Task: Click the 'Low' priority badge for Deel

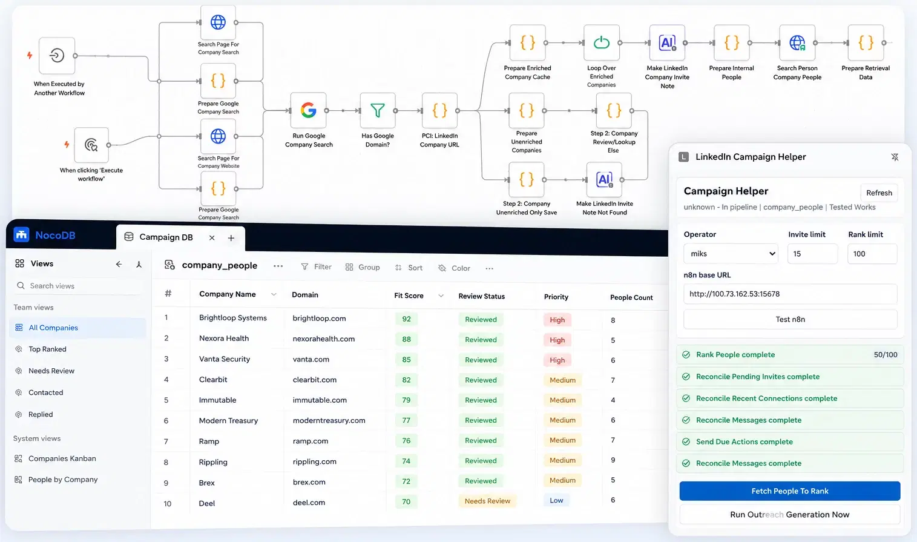Action: point(556,501)
